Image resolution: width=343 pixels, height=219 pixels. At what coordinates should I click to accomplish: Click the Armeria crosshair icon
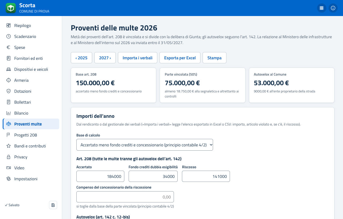pyautogui.click(x=9, y=80)
